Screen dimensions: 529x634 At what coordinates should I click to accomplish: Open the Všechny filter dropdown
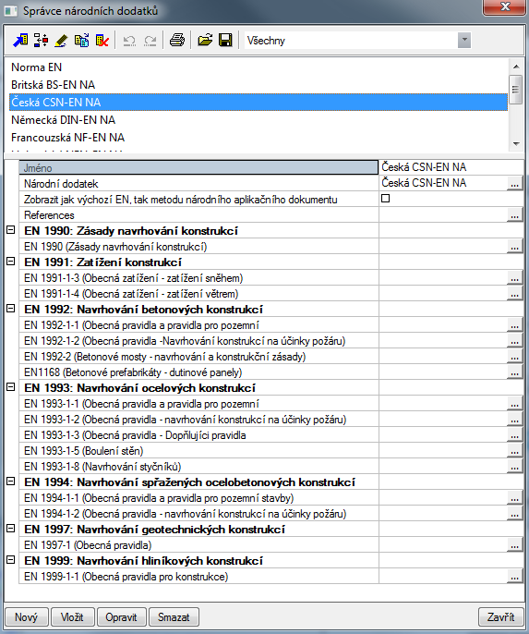click(x=464, y=41)
